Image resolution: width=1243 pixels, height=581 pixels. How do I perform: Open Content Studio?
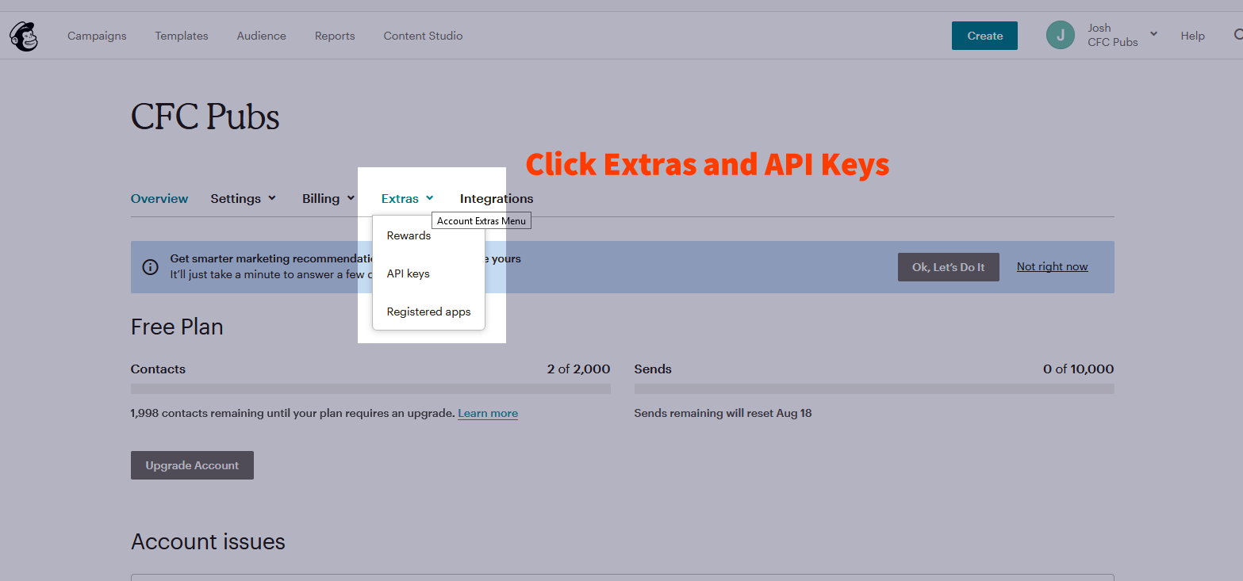tap(423, 36)
